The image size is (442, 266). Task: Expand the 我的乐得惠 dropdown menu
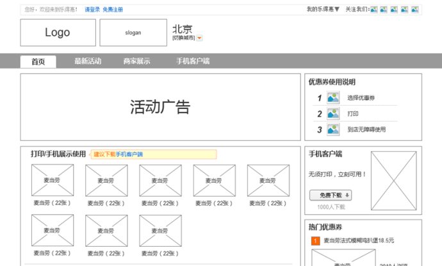click(323, 10)
